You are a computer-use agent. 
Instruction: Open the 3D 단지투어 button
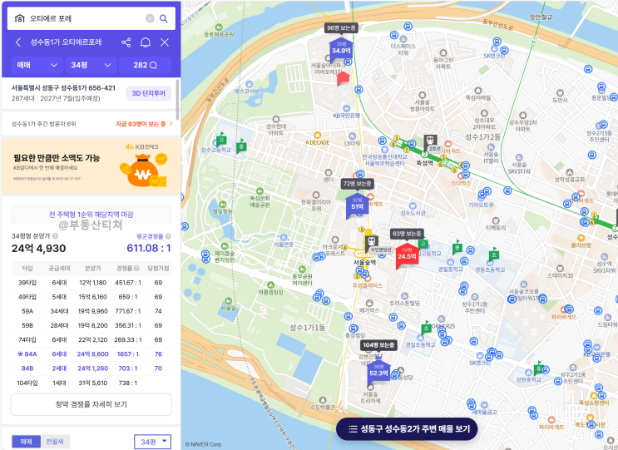(149, 93)
